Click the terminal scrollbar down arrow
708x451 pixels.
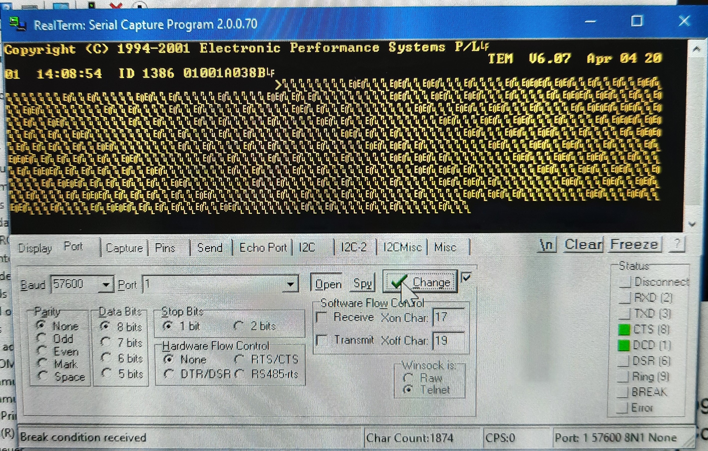click(x=692, y=224)
